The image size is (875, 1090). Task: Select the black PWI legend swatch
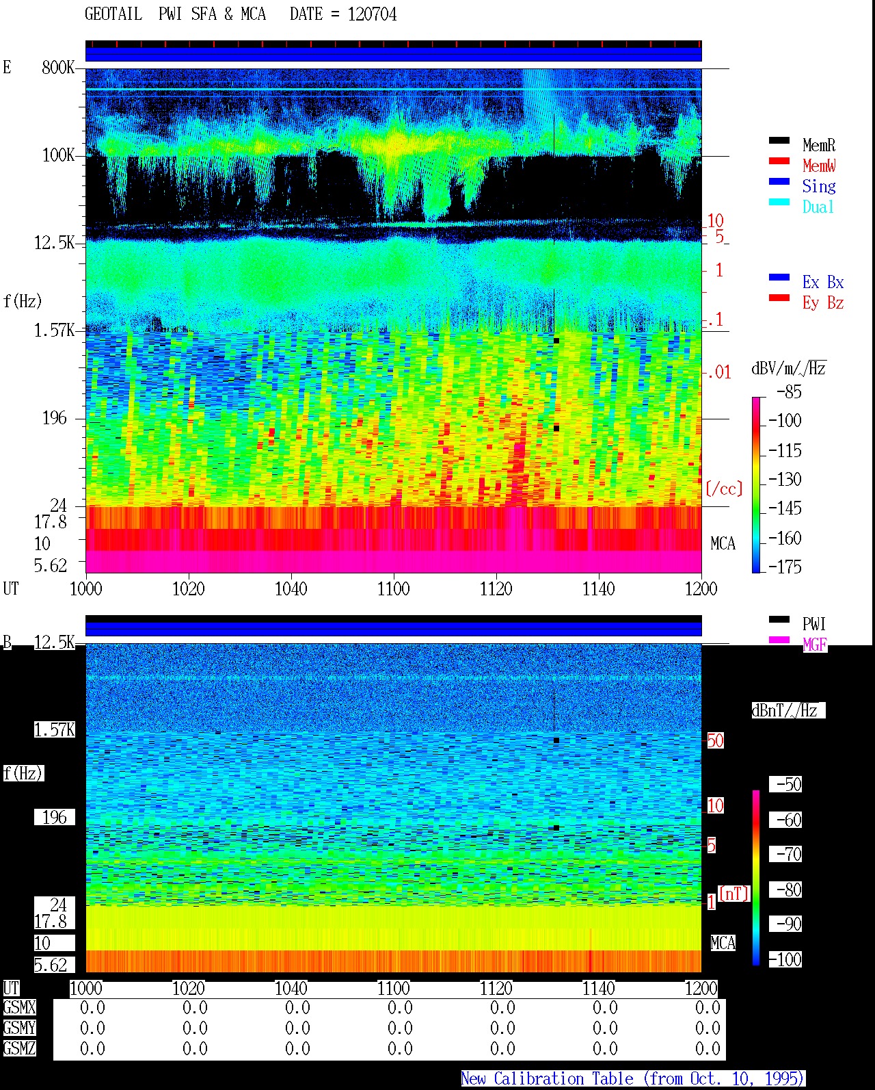779,620
